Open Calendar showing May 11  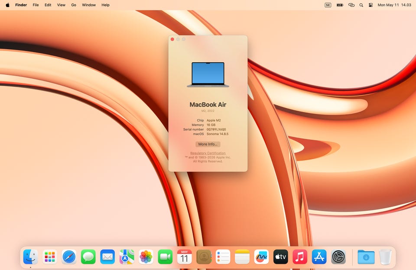point(185,257)
